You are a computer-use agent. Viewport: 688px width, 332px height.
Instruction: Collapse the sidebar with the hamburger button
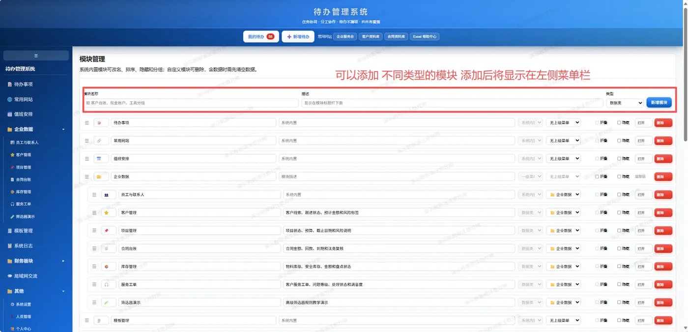36,55
